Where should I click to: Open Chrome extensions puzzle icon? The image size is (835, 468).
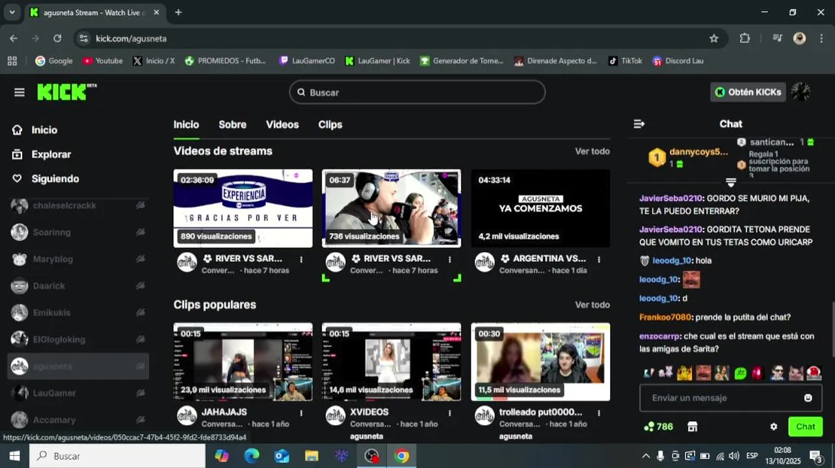click(745, 38)
